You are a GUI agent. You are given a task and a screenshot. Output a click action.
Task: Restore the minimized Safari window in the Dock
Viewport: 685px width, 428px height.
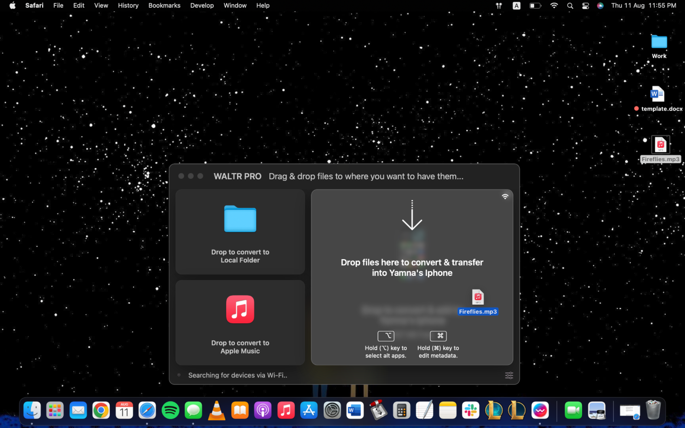[630, 411]
